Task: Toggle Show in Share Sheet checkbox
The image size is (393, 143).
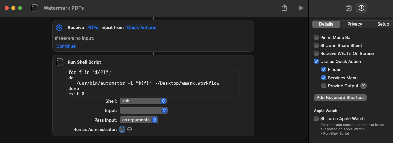Action: click(316, 45)
